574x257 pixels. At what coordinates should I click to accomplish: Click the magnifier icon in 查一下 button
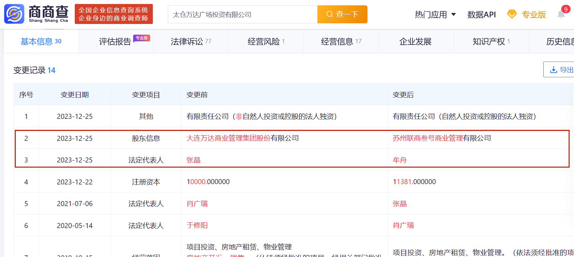coord(329,14)
